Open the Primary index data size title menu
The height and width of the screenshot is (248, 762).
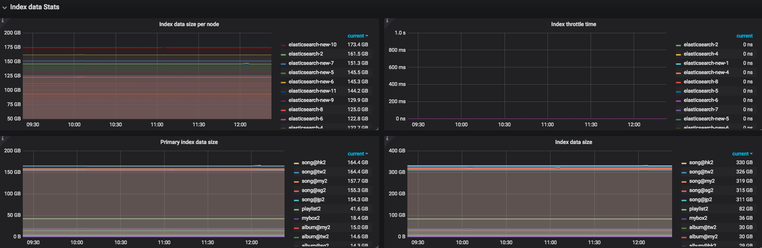pos(189,142)
